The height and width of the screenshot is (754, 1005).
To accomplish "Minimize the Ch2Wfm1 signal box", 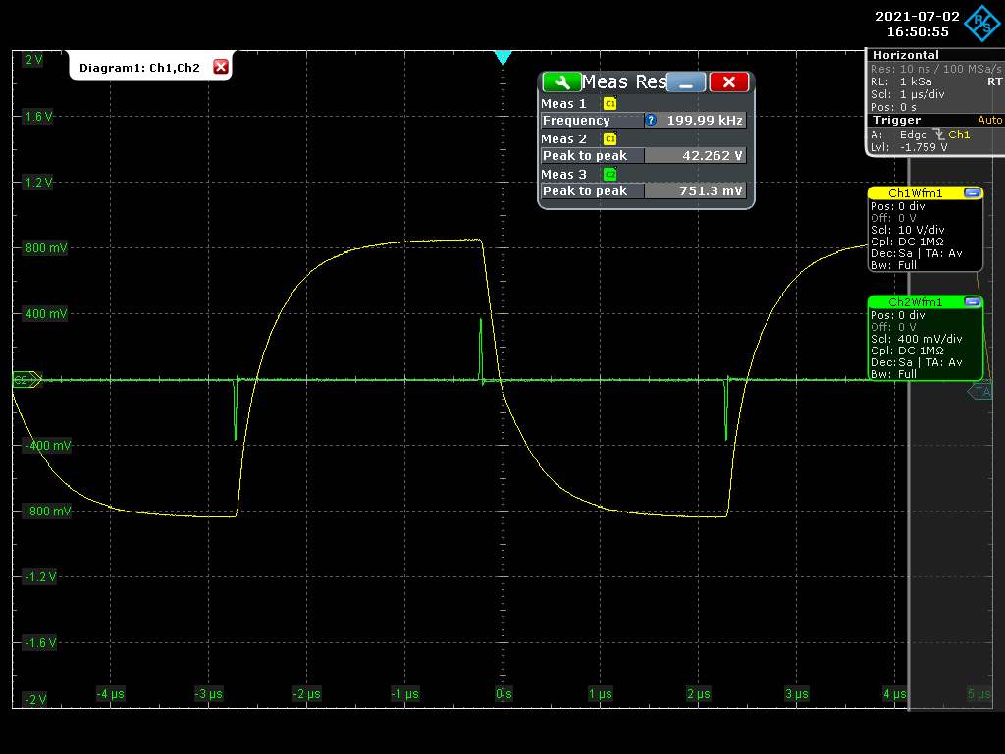I will pos(972,302).
